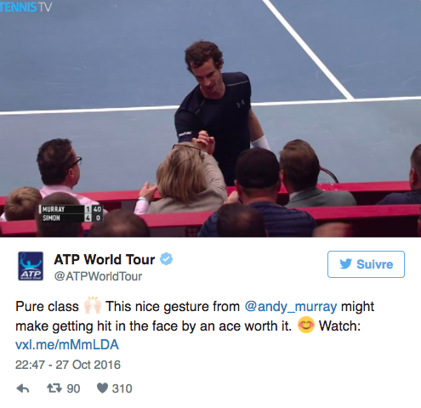Viewport: 421px width, 408px height.
Task: Open the @ATPWorldTour handle
Action: [x=98, y=276]
